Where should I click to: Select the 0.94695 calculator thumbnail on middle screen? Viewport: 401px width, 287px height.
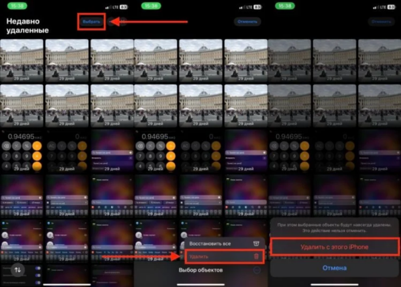[156, 151]
